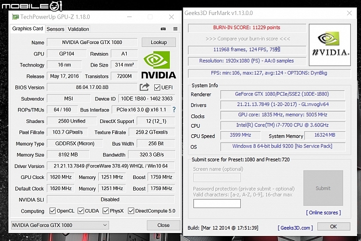Click the Name field NVIDIA GeForce GTX 1080
Image resolution: width=361 pixels, height=241 pixels.
(x=92, y=42)
